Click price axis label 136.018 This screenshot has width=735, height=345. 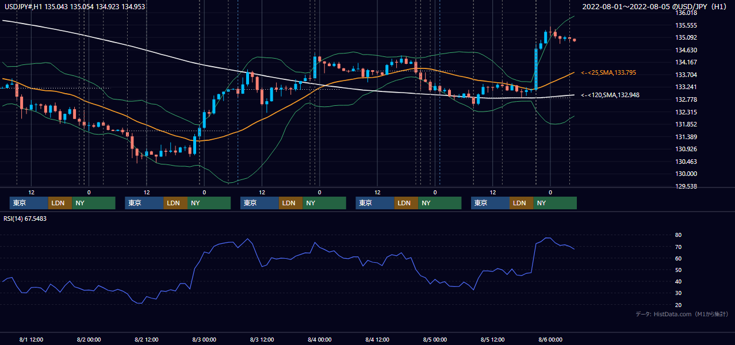click(687, 13)
